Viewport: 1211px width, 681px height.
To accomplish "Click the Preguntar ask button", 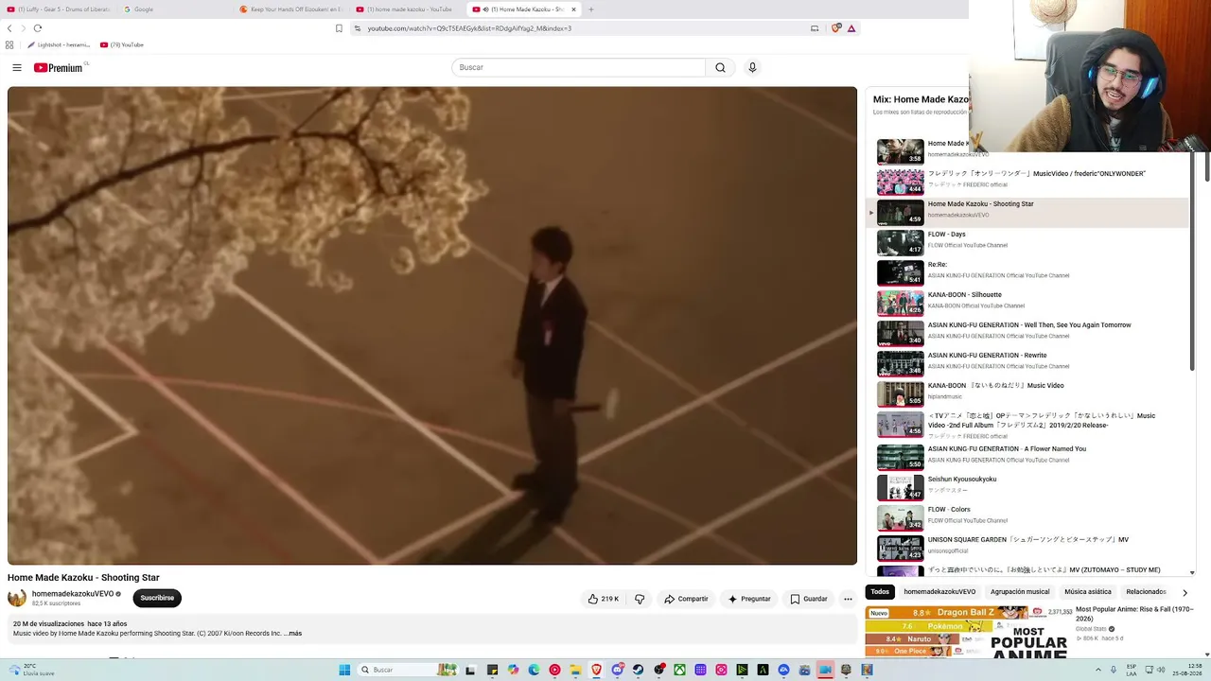I will point(749,599).
